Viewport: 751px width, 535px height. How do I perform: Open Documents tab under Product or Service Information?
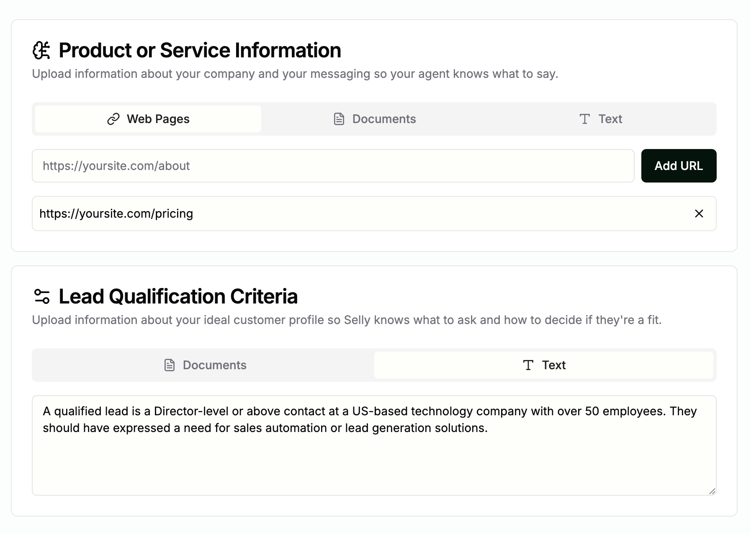coord(375,119)
